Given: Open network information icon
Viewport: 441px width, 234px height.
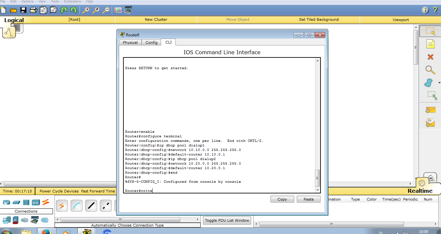Looking at the screenshot, I should (x=425, y=10).
